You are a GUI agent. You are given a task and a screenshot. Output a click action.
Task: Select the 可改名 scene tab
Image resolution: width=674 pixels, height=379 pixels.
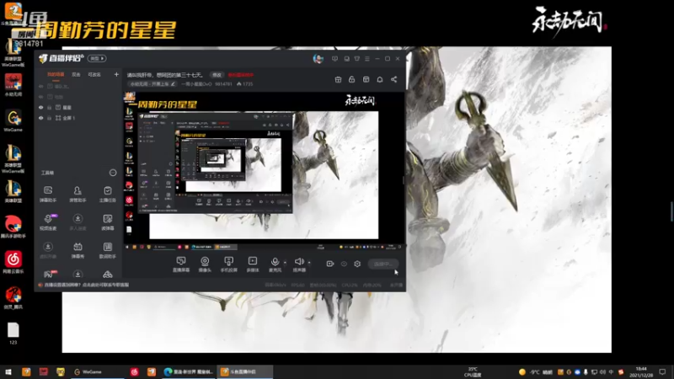point(94,75)
